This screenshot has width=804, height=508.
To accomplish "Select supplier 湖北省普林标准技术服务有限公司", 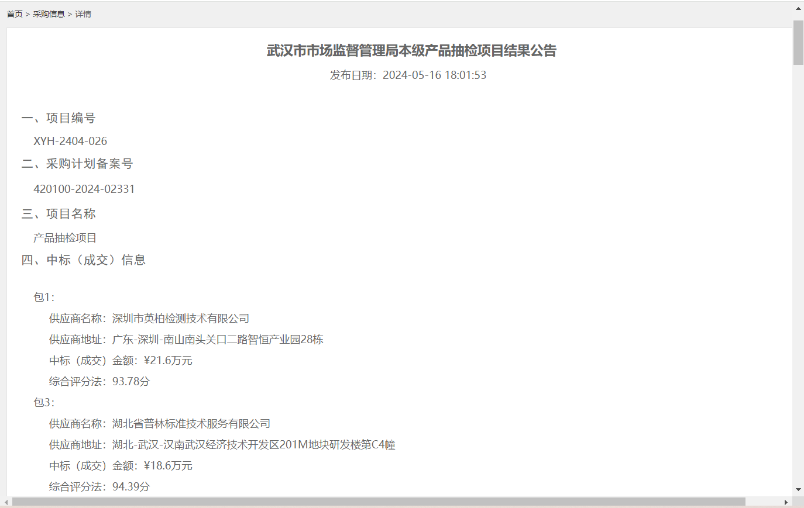I will [192, 423].
